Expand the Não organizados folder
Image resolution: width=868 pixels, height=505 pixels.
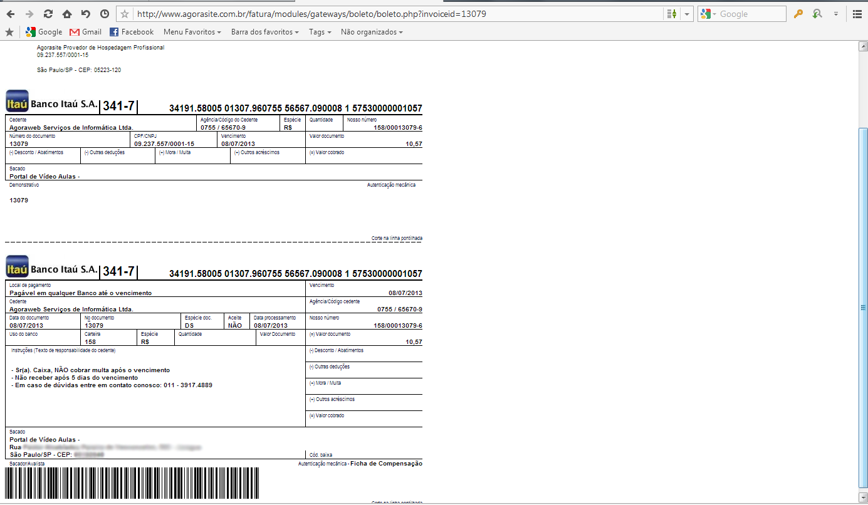[x=372, y=32]
